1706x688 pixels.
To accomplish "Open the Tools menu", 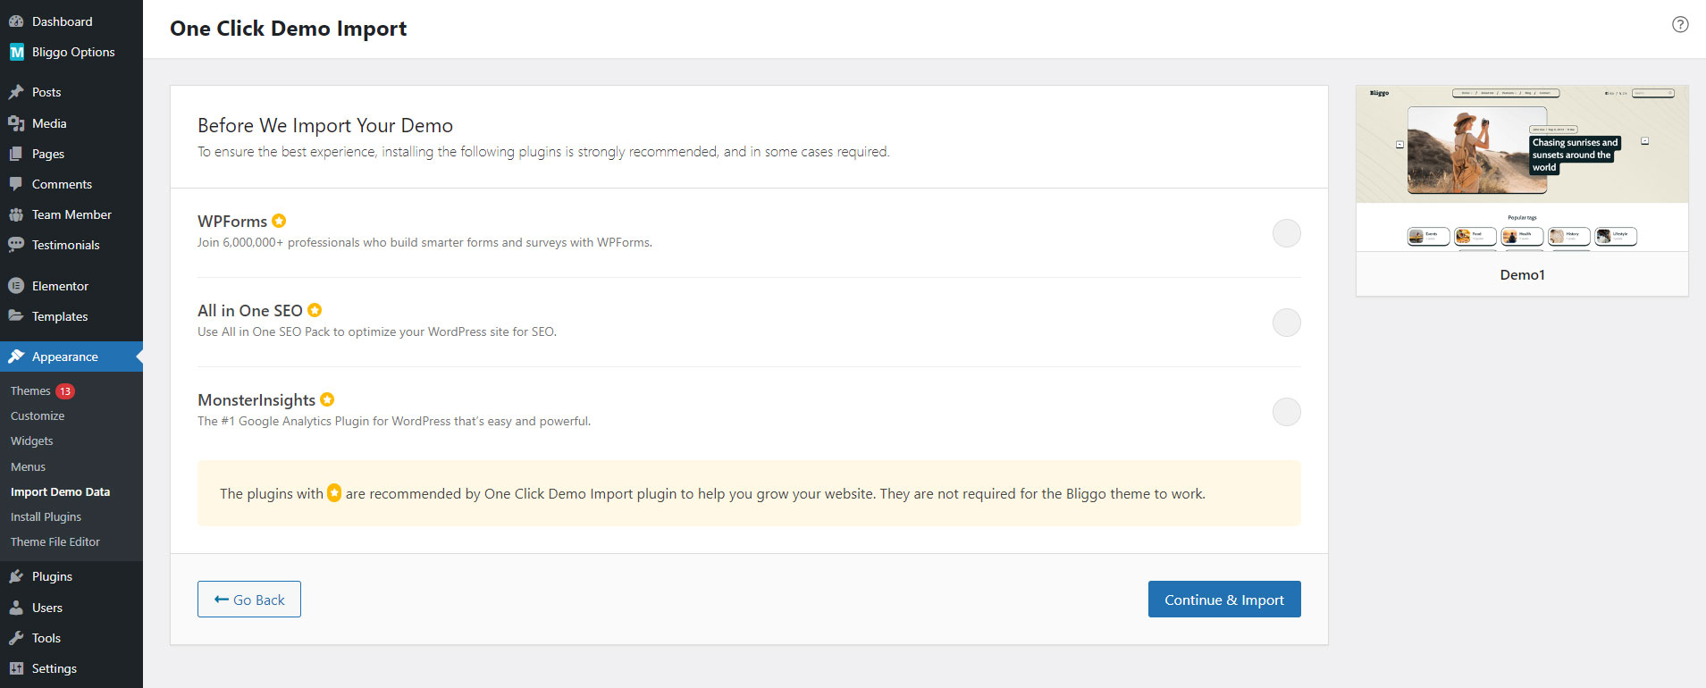I will pos(71,638).
